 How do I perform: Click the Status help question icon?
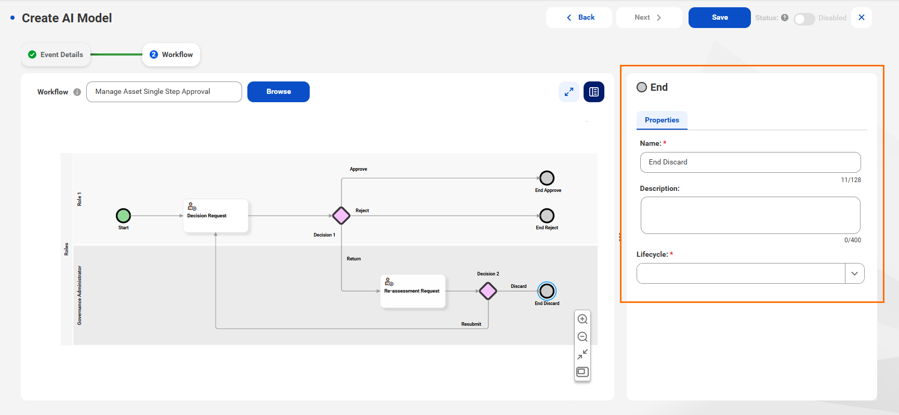coord(785,18)
